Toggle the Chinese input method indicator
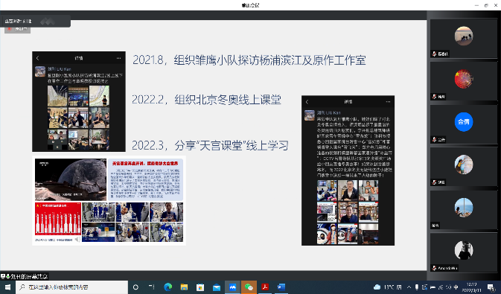 [x=456, y=287]
